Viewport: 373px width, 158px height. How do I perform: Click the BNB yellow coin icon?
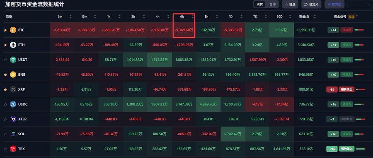[13, 74]
